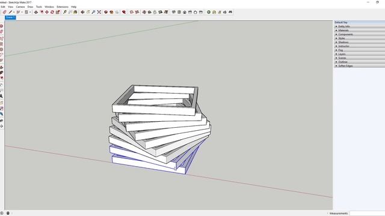Select the Arc tool
The height and width of the screenshot is (216, 385).
click(x=18, y=12)
